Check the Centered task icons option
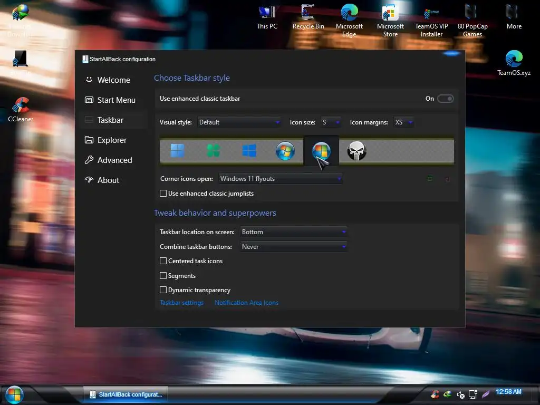540x405 pixels. pyautogui.click(x=163, y=261)
